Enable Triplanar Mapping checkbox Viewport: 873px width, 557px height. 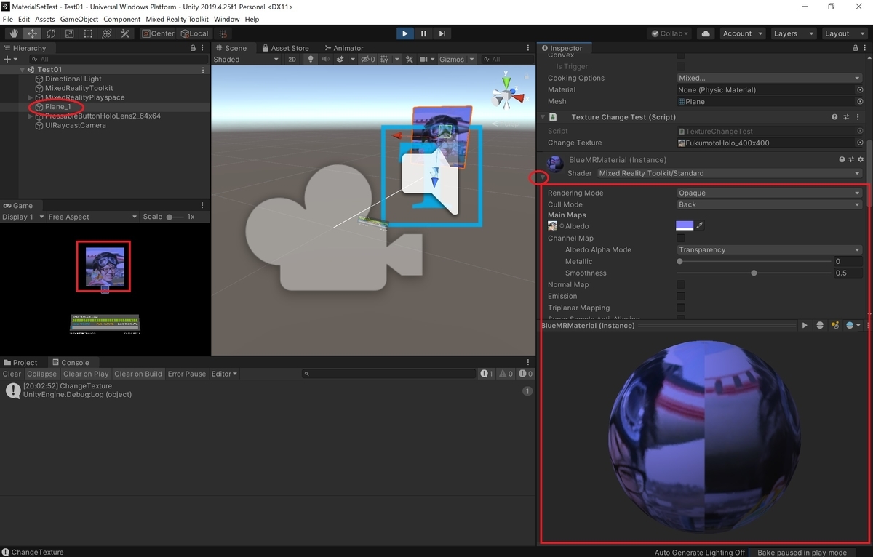tap(681, 308)
